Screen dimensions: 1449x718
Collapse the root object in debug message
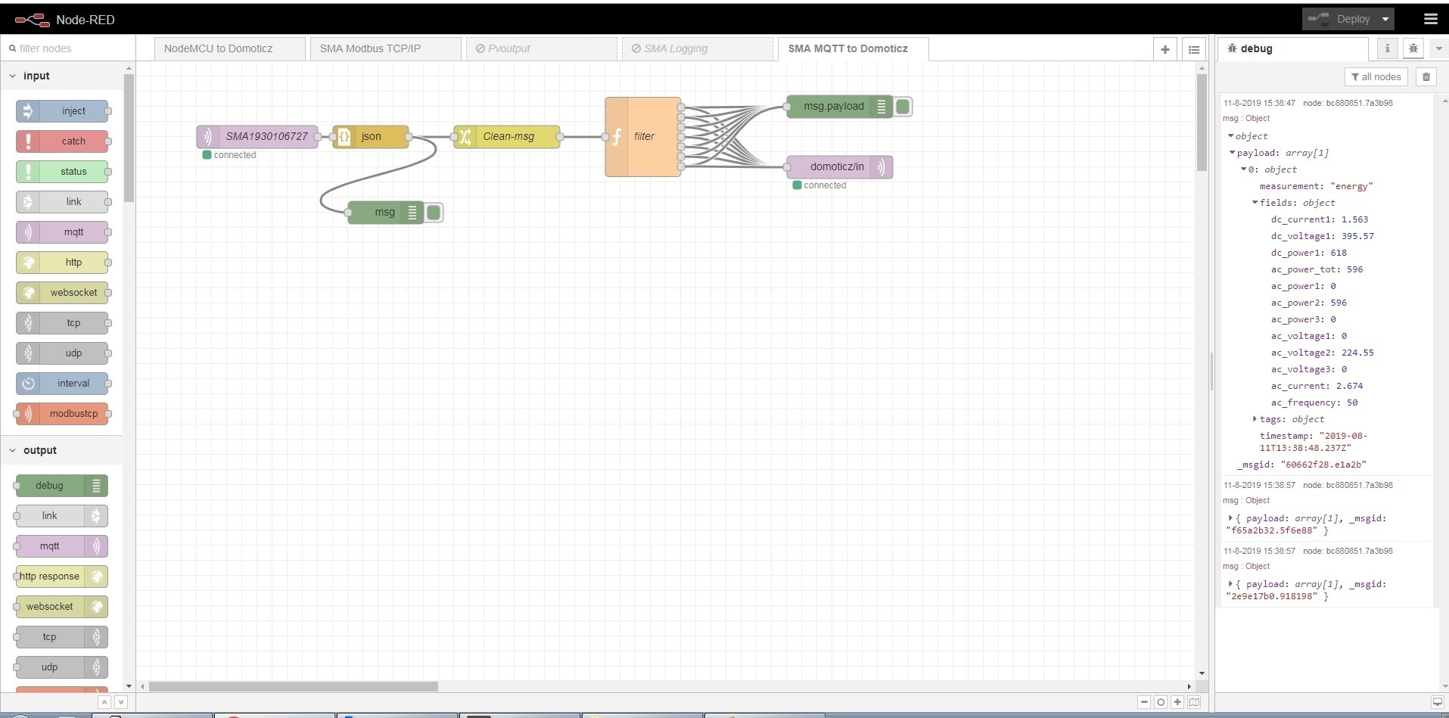pos(1230,136)
